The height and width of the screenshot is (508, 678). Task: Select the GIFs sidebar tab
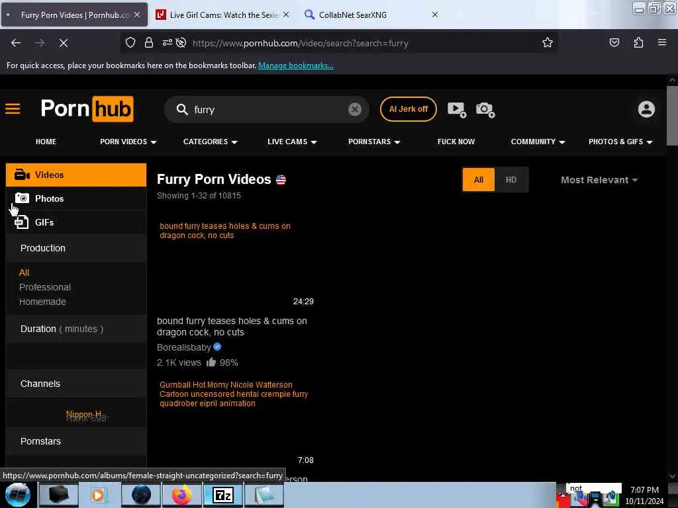[x=76, y=222]
